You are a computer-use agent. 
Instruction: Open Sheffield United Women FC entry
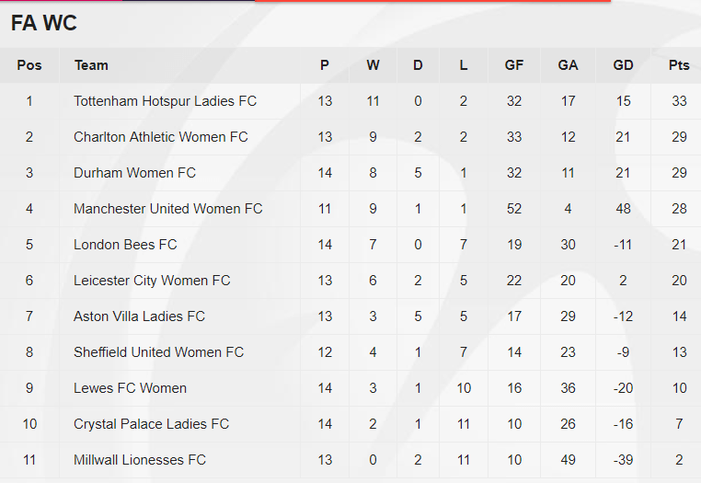click(x=159, y=352)
